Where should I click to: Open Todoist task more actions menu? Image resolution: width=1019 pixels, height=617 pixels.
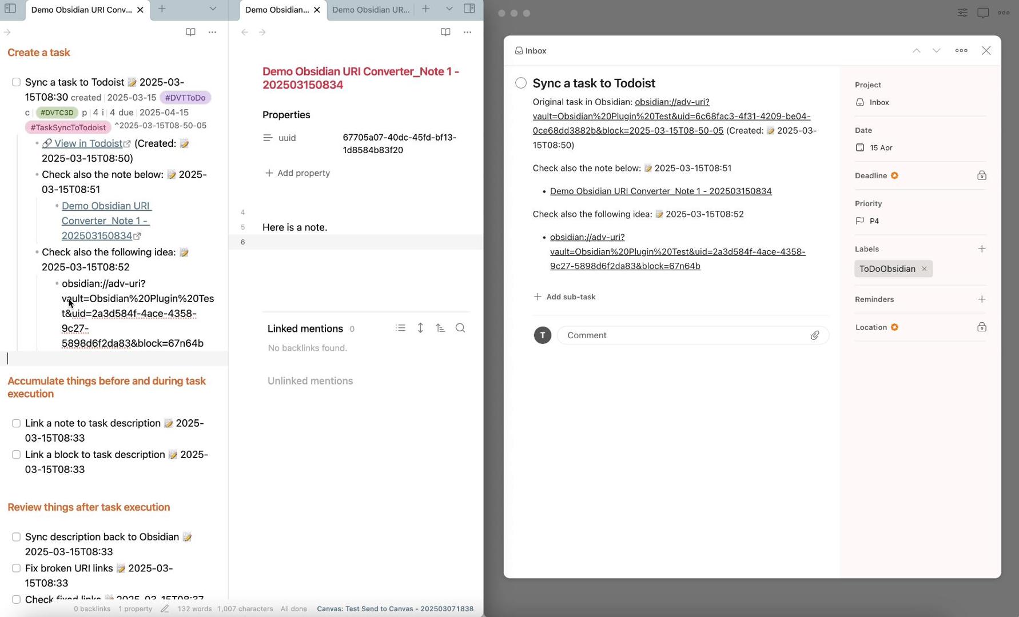click(x=961, y=50)
